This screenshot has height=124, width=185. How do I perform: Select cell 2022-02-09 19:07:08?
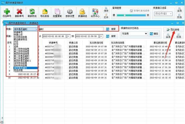pos(96,47)
